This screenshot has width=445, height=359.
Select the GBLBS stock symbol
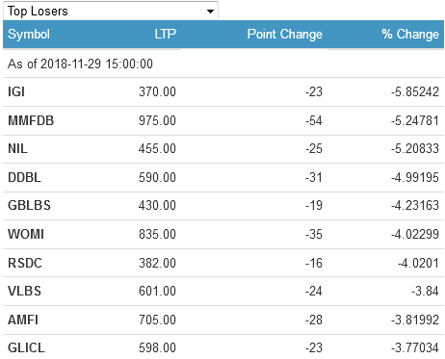29,205
